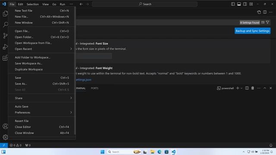Split the editor to the right
Screen dimensions: 276x155
265,12
